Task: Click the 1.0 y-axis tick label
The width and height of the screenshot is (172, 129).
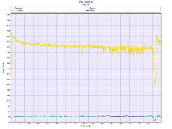Action: coord(9,122)
